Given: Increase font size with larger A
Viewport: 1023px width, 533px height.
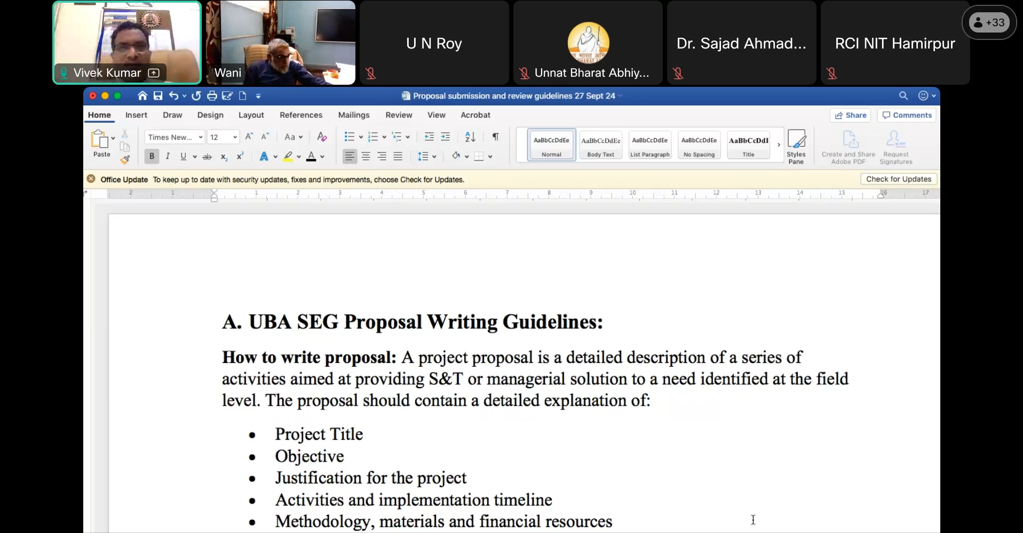Looking at the screenshot, I should [249, 137].
